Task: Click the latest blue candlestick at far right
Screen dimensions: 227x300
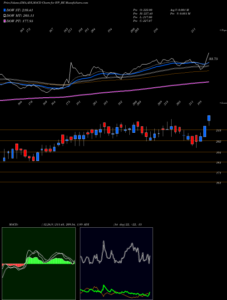Action: click(x=209, y=118)
